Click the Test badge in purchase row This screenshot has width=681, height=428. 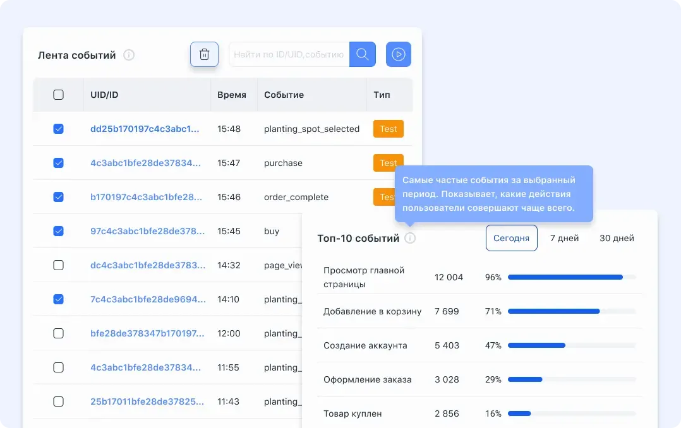[389, 163]
